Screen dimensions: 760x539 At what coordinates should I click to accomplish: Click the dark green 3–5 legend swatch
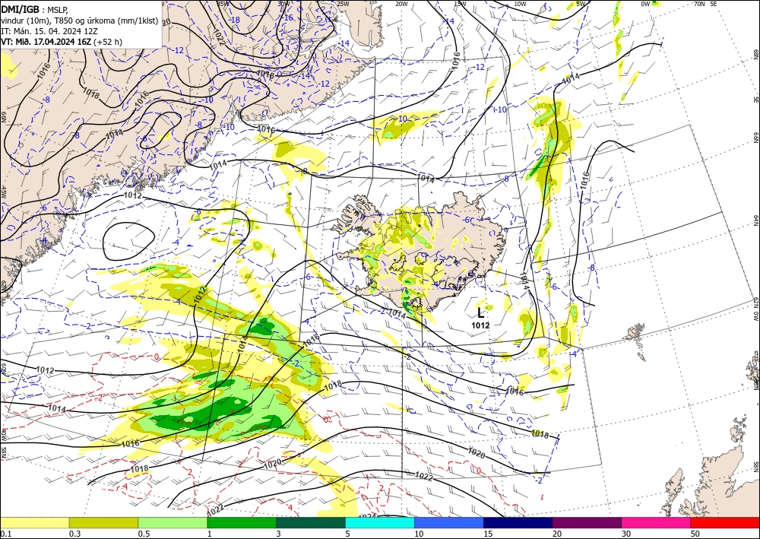311,522
